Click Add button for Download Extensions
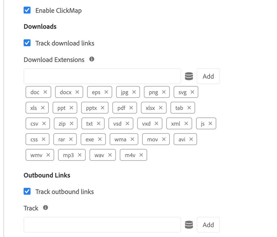 coord(208,76)
